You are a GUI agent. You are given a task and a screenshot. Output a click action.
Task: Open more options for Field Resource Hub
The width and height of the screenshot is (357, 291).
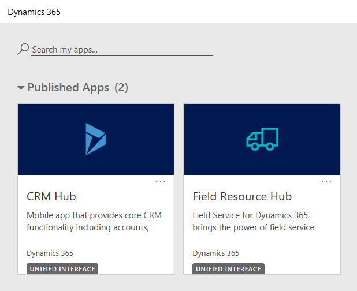(326, 181)
